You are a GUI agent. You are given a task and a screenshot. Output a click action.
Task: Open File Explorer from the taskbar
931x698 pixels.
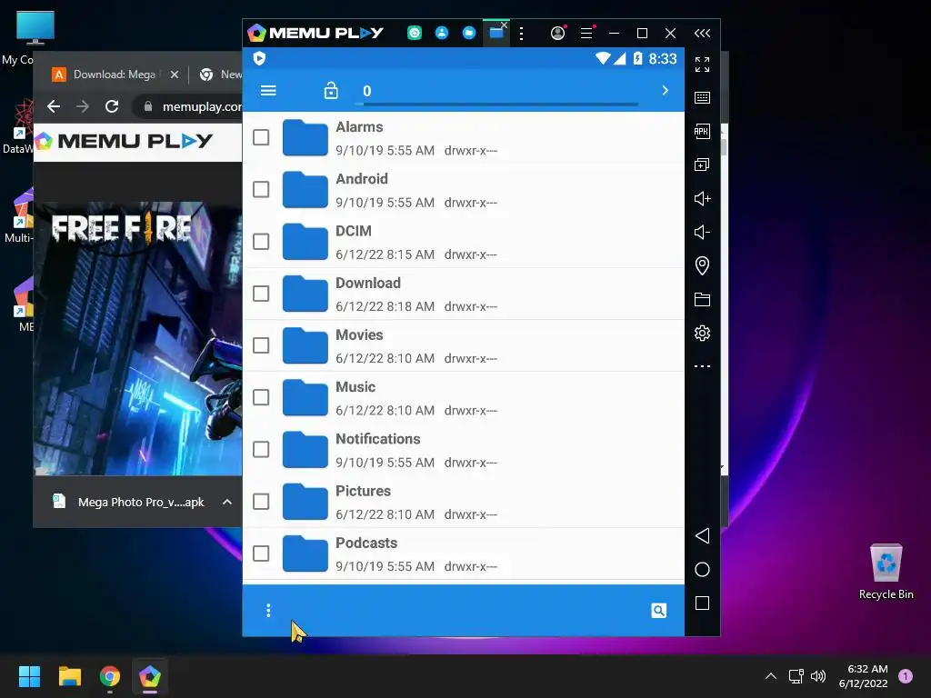coord(69,676)
